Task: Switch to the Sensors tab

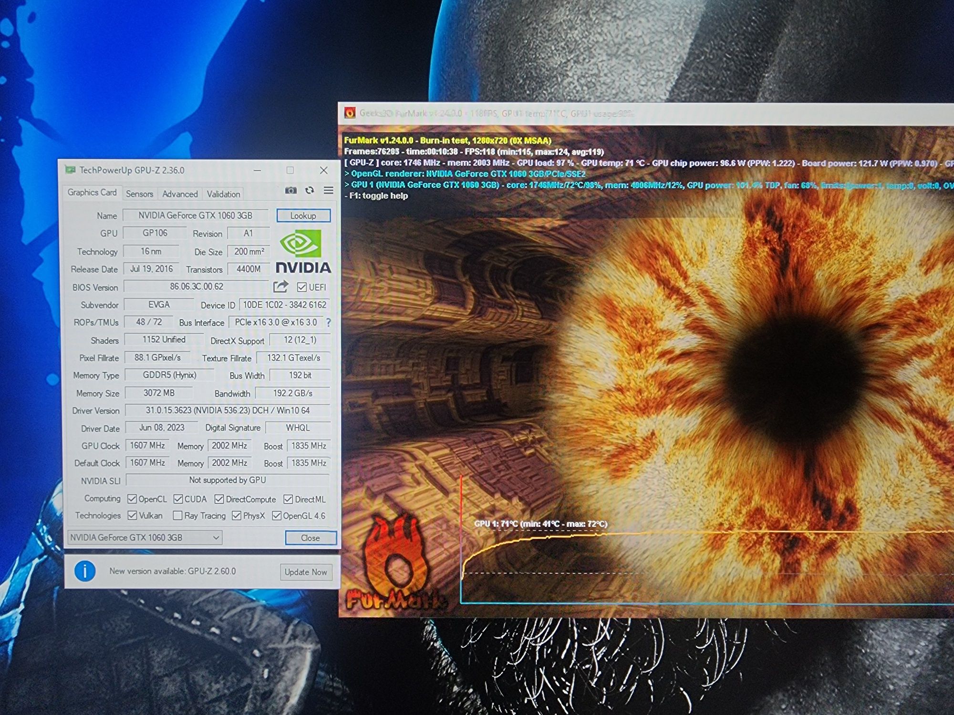Action: pos(139,194)
